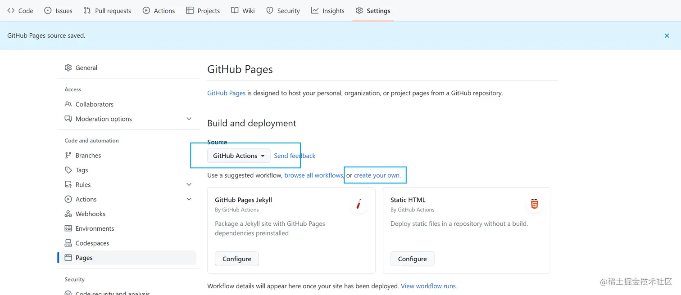681x295 pixels.
Task: Select the Settings tab
Action: pyautogui.click(x=373, y=11)
